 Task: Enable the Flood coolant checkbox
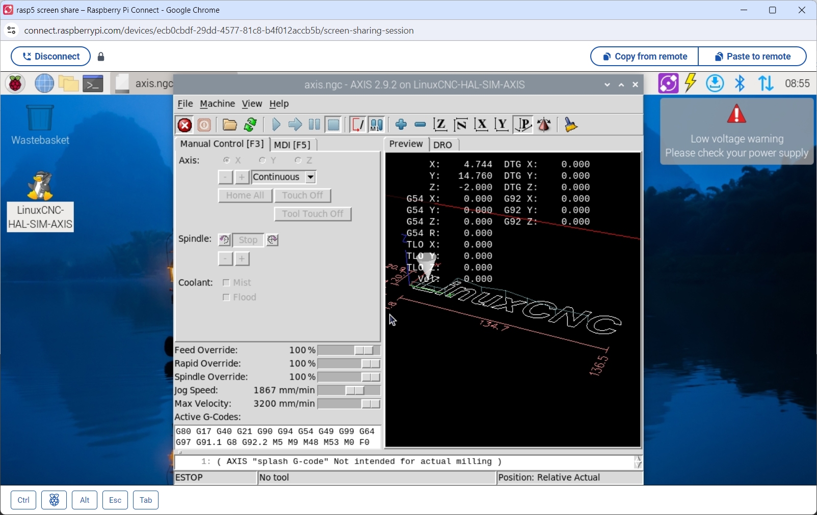click(x=226, y=298)
